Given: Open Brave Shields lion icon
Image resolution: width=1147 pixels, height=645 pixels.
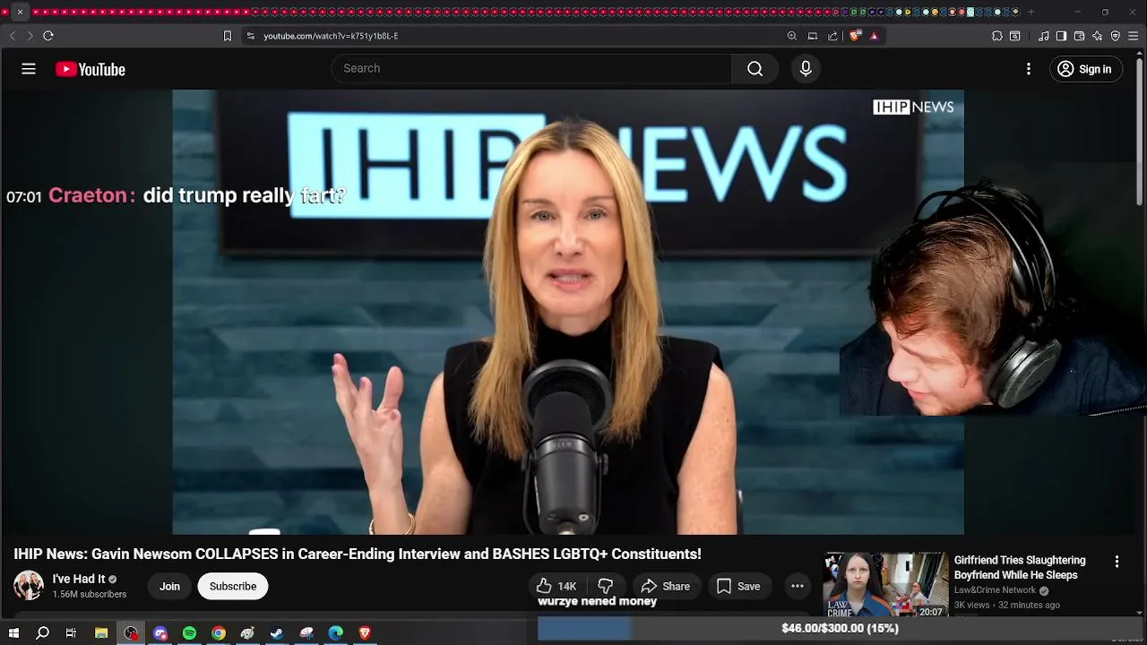Looking at the screenshot, I should (x=855, y=36).
